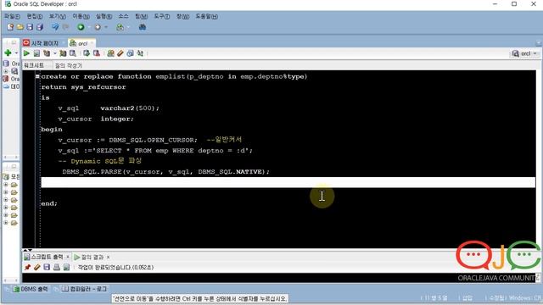Click the Forward navigation icon
The image size is (543, 305).
tap(98, 27)
